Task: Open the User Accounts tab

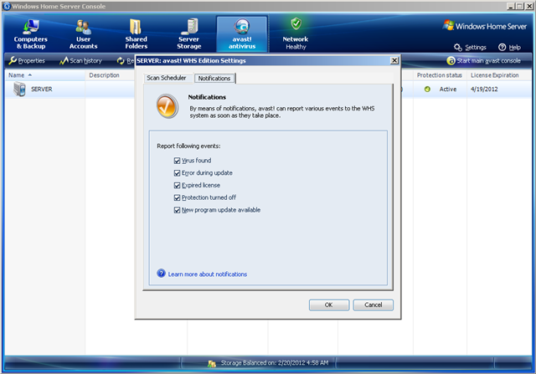Action: tap(83, 34)
